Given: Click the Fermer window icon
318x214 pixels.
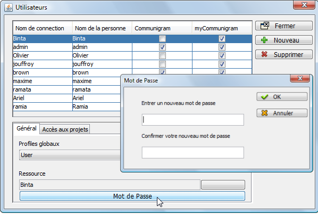Looking at the screenshot, I should tap(265, 26).
